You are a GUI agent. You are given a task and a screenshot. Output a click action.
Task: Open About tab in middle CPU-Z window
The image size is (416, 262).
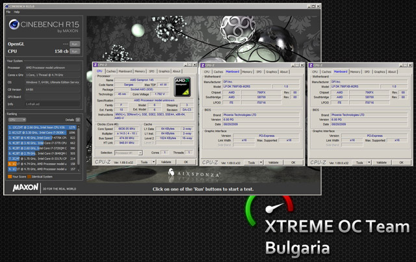284,72
